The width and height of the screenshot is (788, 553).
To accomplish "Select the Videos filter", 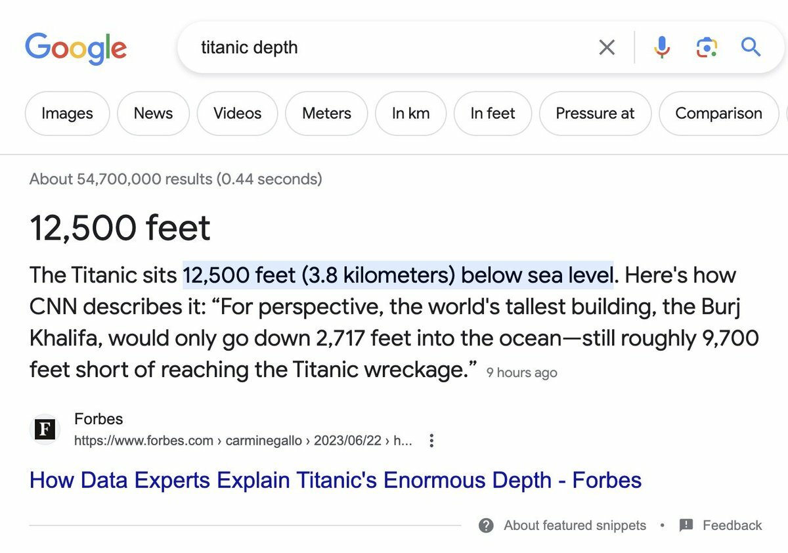I will point(237,114).
